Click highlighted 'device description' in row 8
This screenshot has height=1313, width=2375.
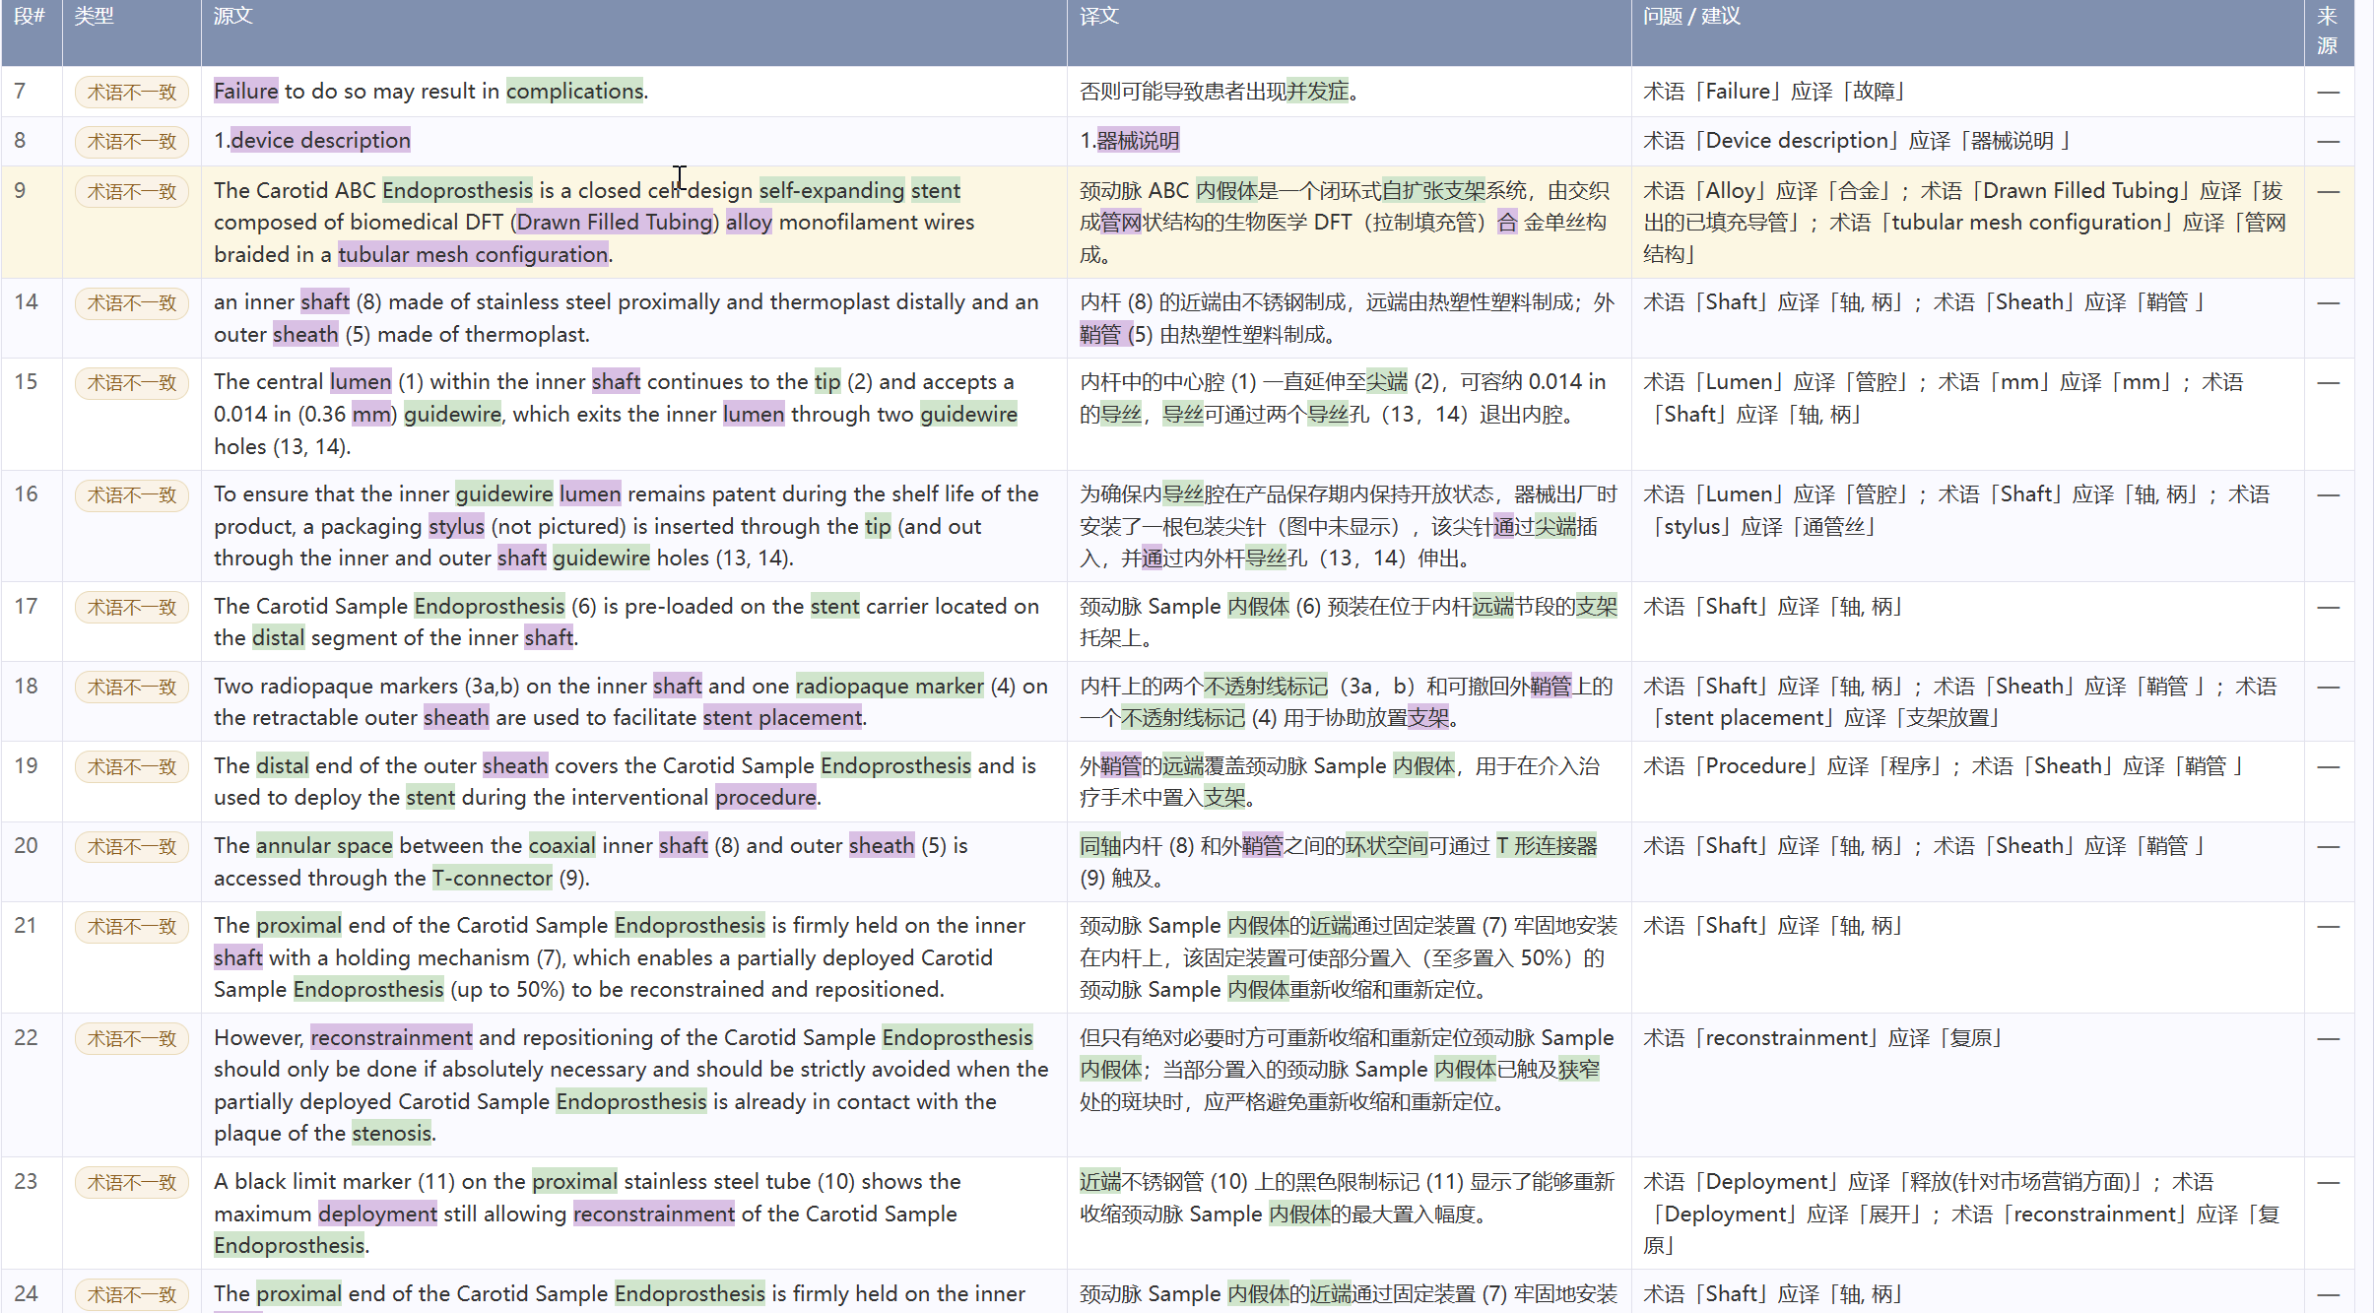[x=321, y=141]
